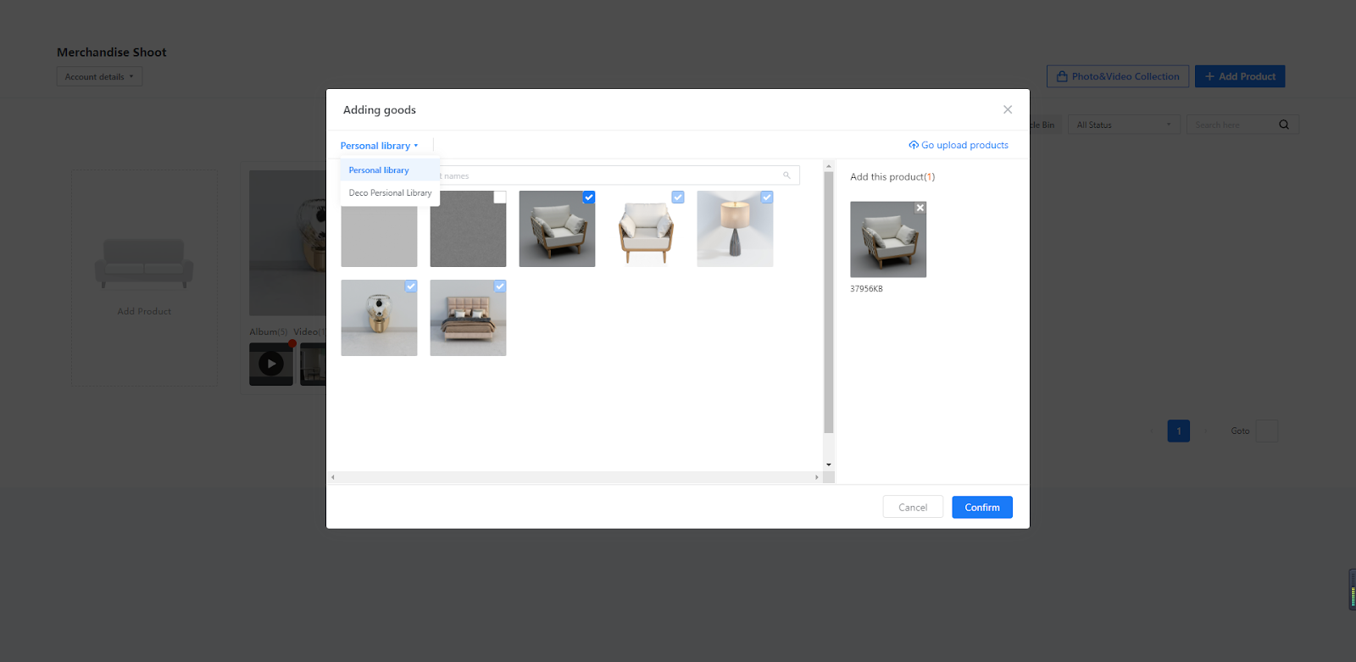Uncheck the wooden armchair checkbox
The height and width of the screenshot is (662, 1356).
[x=589, y=197]
